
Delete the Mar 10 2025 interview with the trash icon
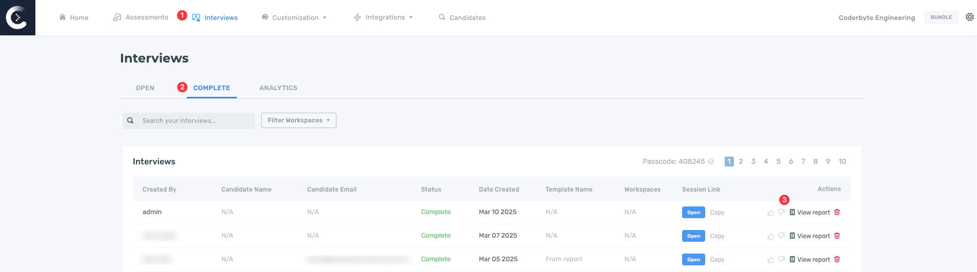(x=837, y=212)
